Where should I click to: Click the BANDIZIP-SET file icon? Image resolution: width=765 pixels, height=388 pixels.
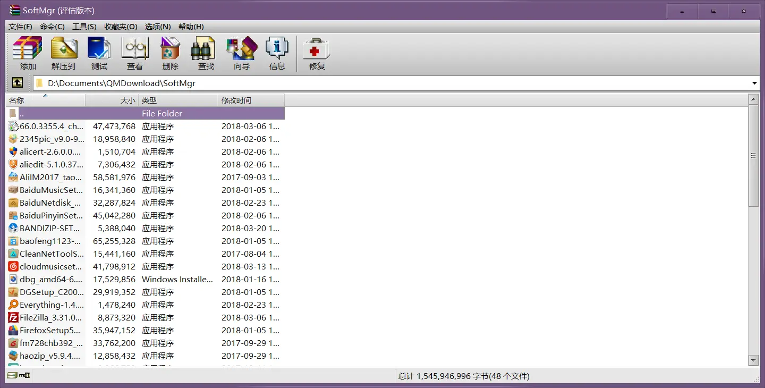coord(13,228)
